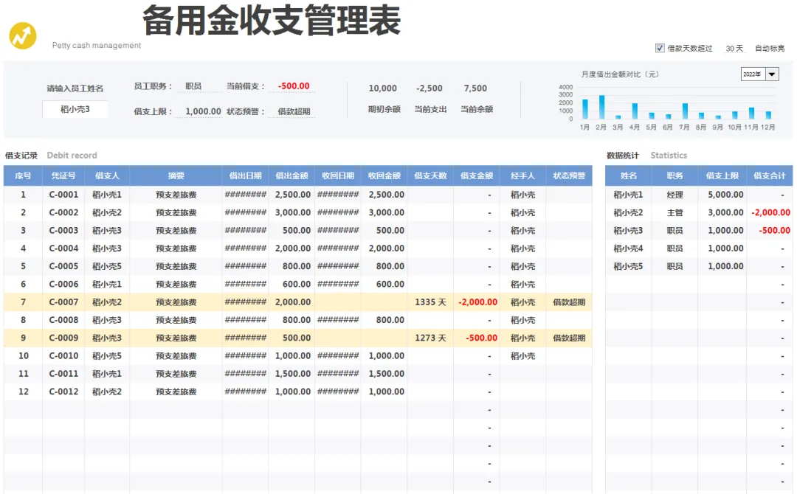Select the 摘要 column header
Viewport: 797px width, 494px height.
point(176,175)
